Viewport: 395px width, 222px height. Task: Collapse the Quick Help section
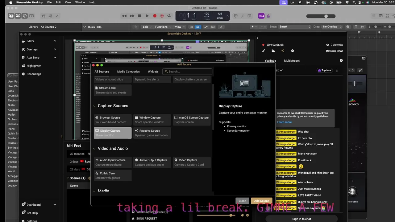(85, 27)
